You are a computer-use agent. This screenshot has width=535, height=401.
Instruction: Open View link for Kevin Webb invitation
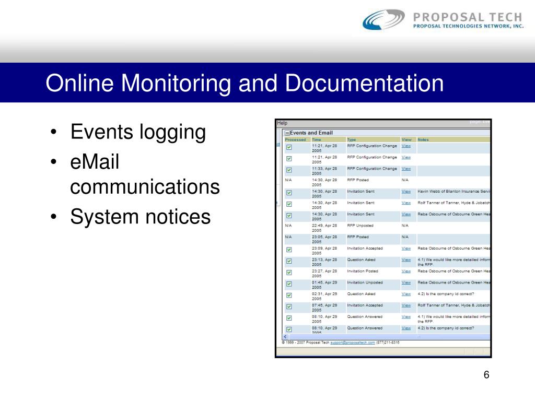click(406, 192)
